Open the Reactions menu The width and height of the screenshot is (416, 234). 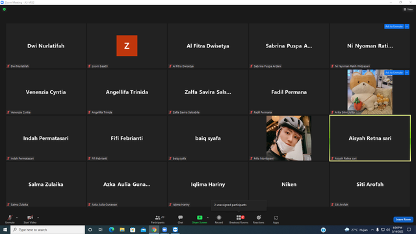259,219
